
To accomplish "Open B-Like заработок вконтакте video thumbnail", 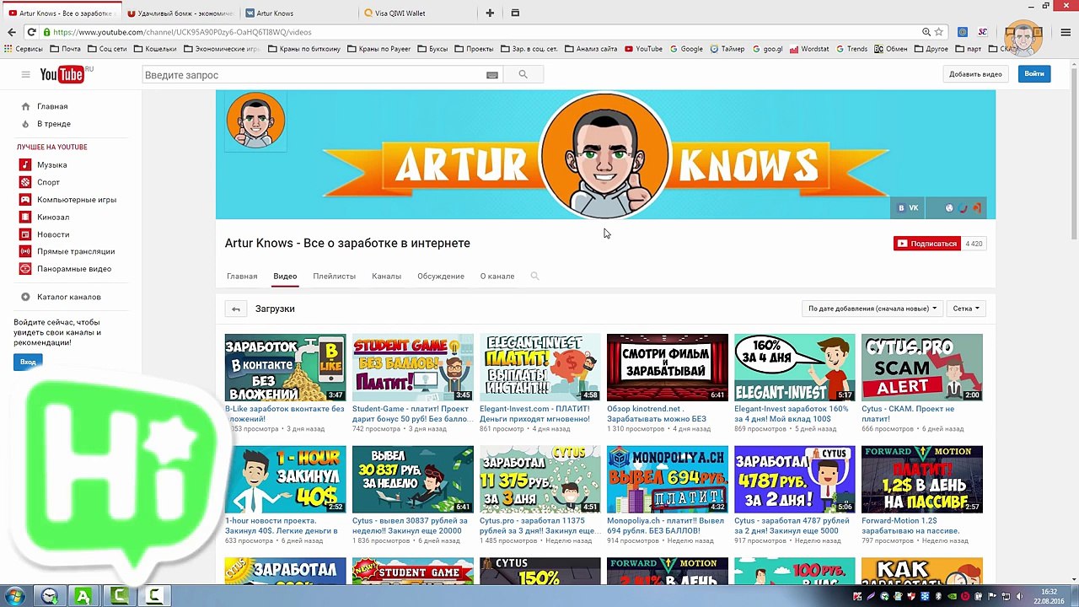I will click(x=285, y=368).
